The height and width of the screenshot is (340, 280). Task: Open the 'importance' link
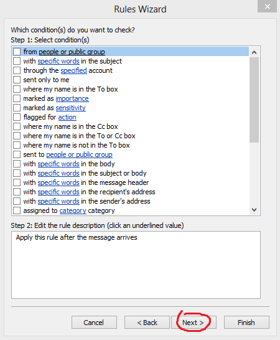pos(72,98)
